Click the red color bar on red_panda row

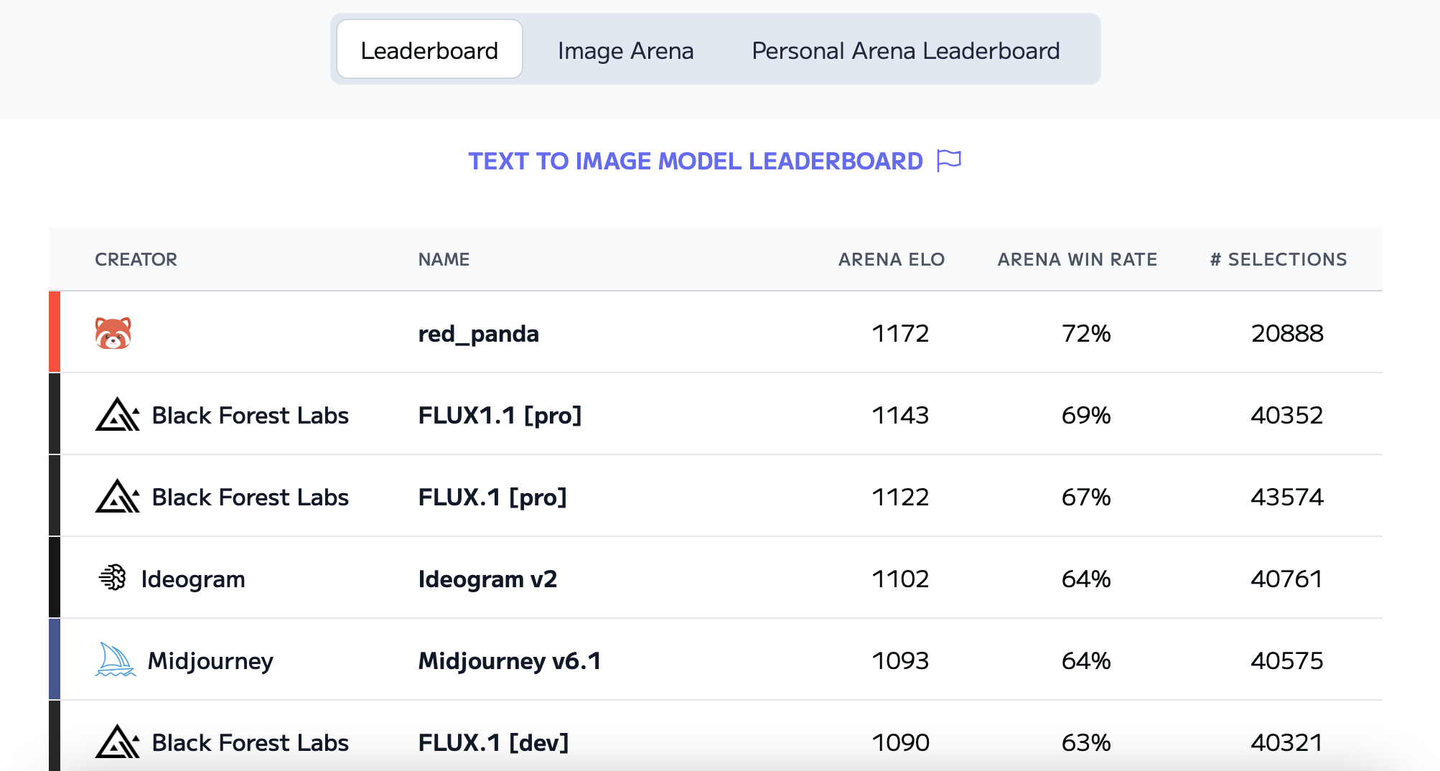(55, 332)
